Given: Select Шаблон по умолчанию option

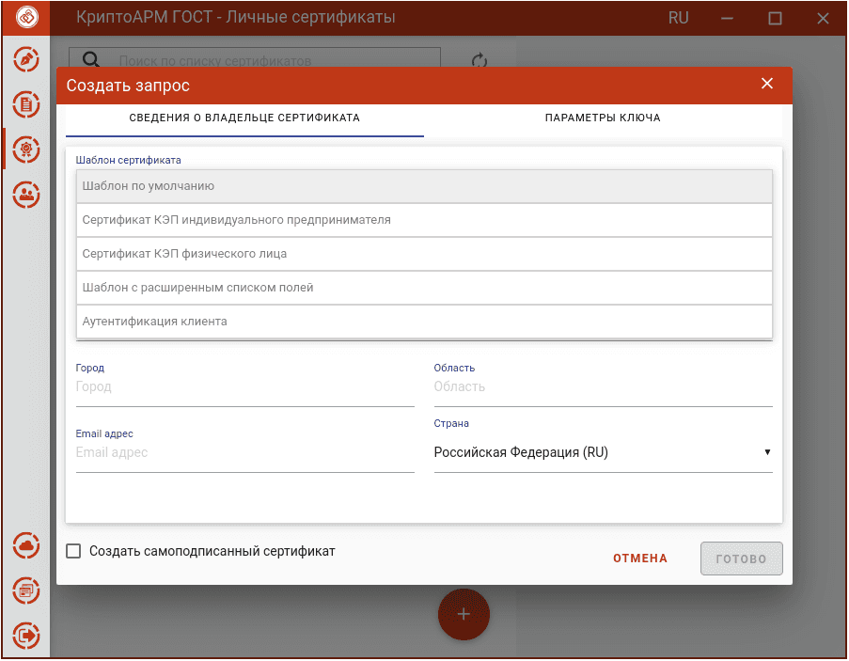Looking at the screenshot, I should 425,186.
